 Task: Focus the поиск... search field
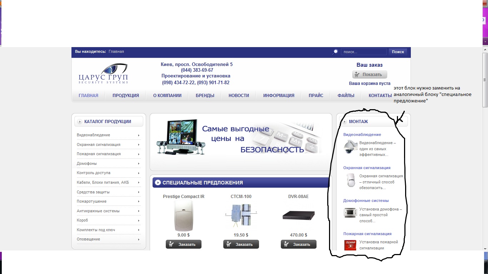364,52
